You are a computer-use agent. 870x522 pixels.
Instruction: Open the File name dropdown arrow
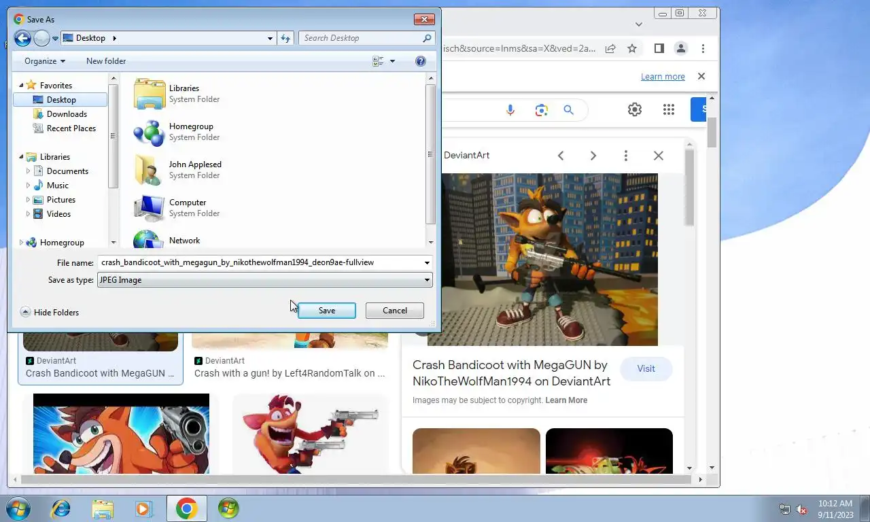click(427, 262)
